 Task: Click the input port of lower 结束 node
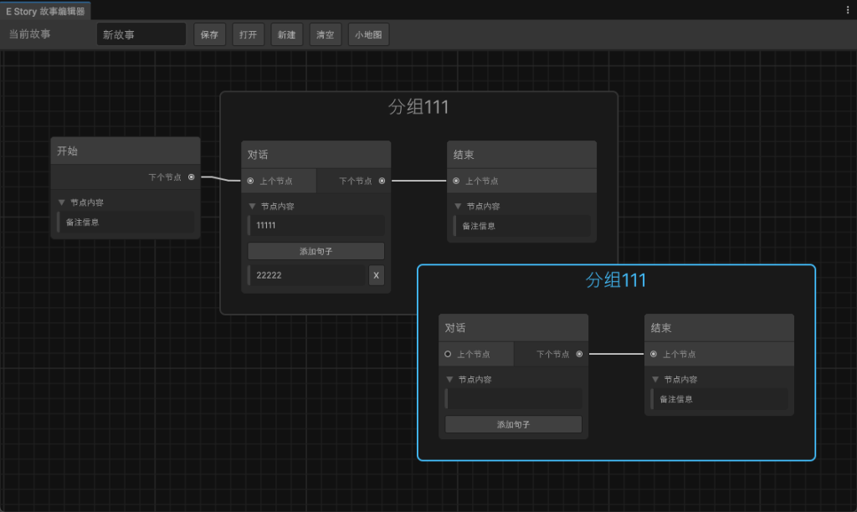(654, 354)
